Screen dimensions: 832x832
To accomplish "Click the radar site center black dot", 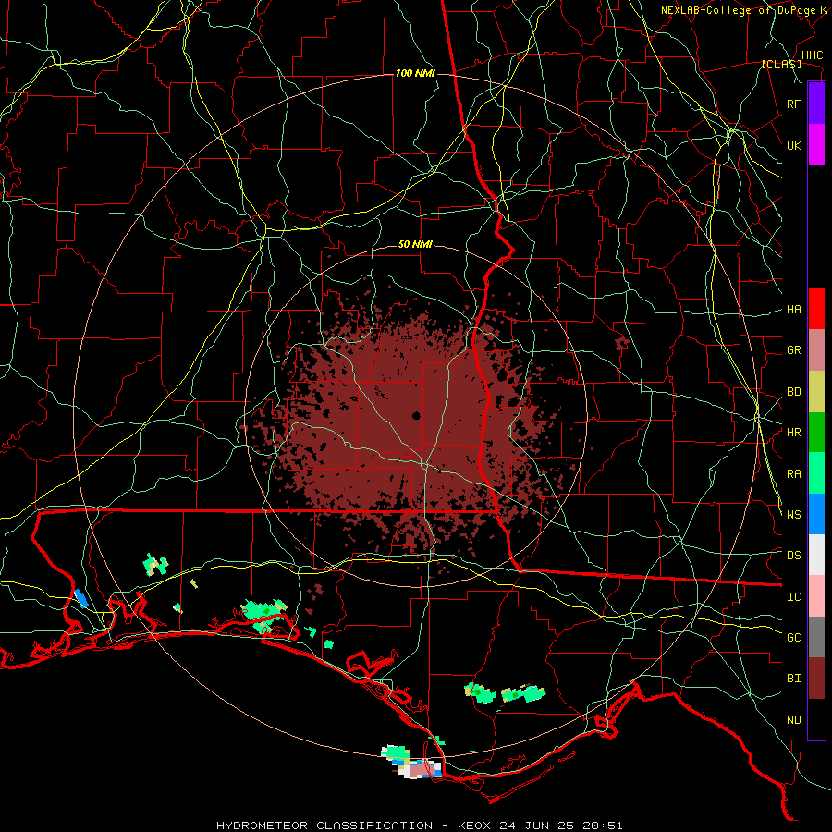I will [x=416, y=415].
